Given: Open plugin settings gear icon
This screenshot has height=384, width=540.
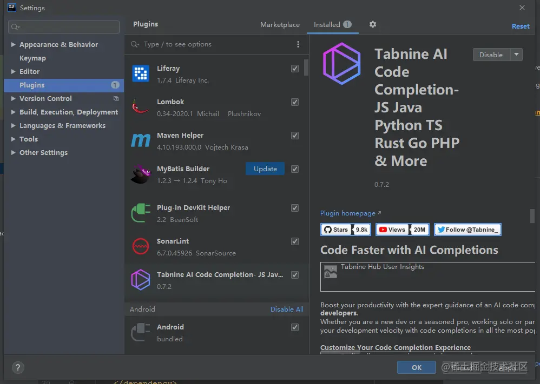Looking at the screenshot, I should (372, 24).
